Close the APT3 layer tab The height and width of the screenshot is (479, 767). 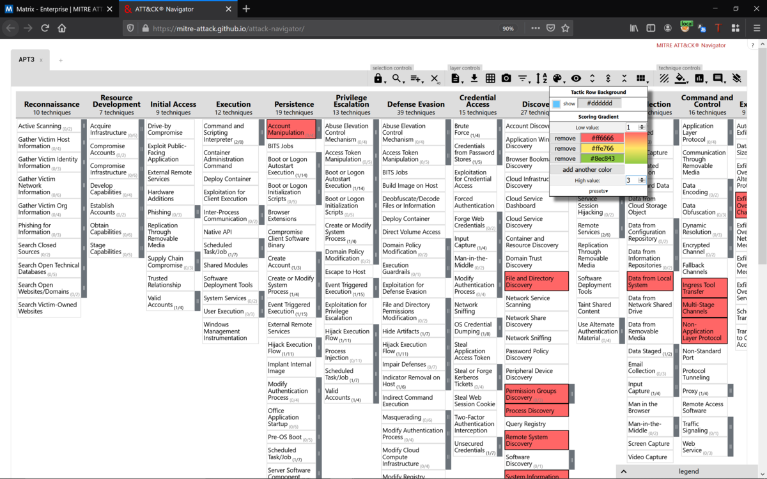pos(42,60)
